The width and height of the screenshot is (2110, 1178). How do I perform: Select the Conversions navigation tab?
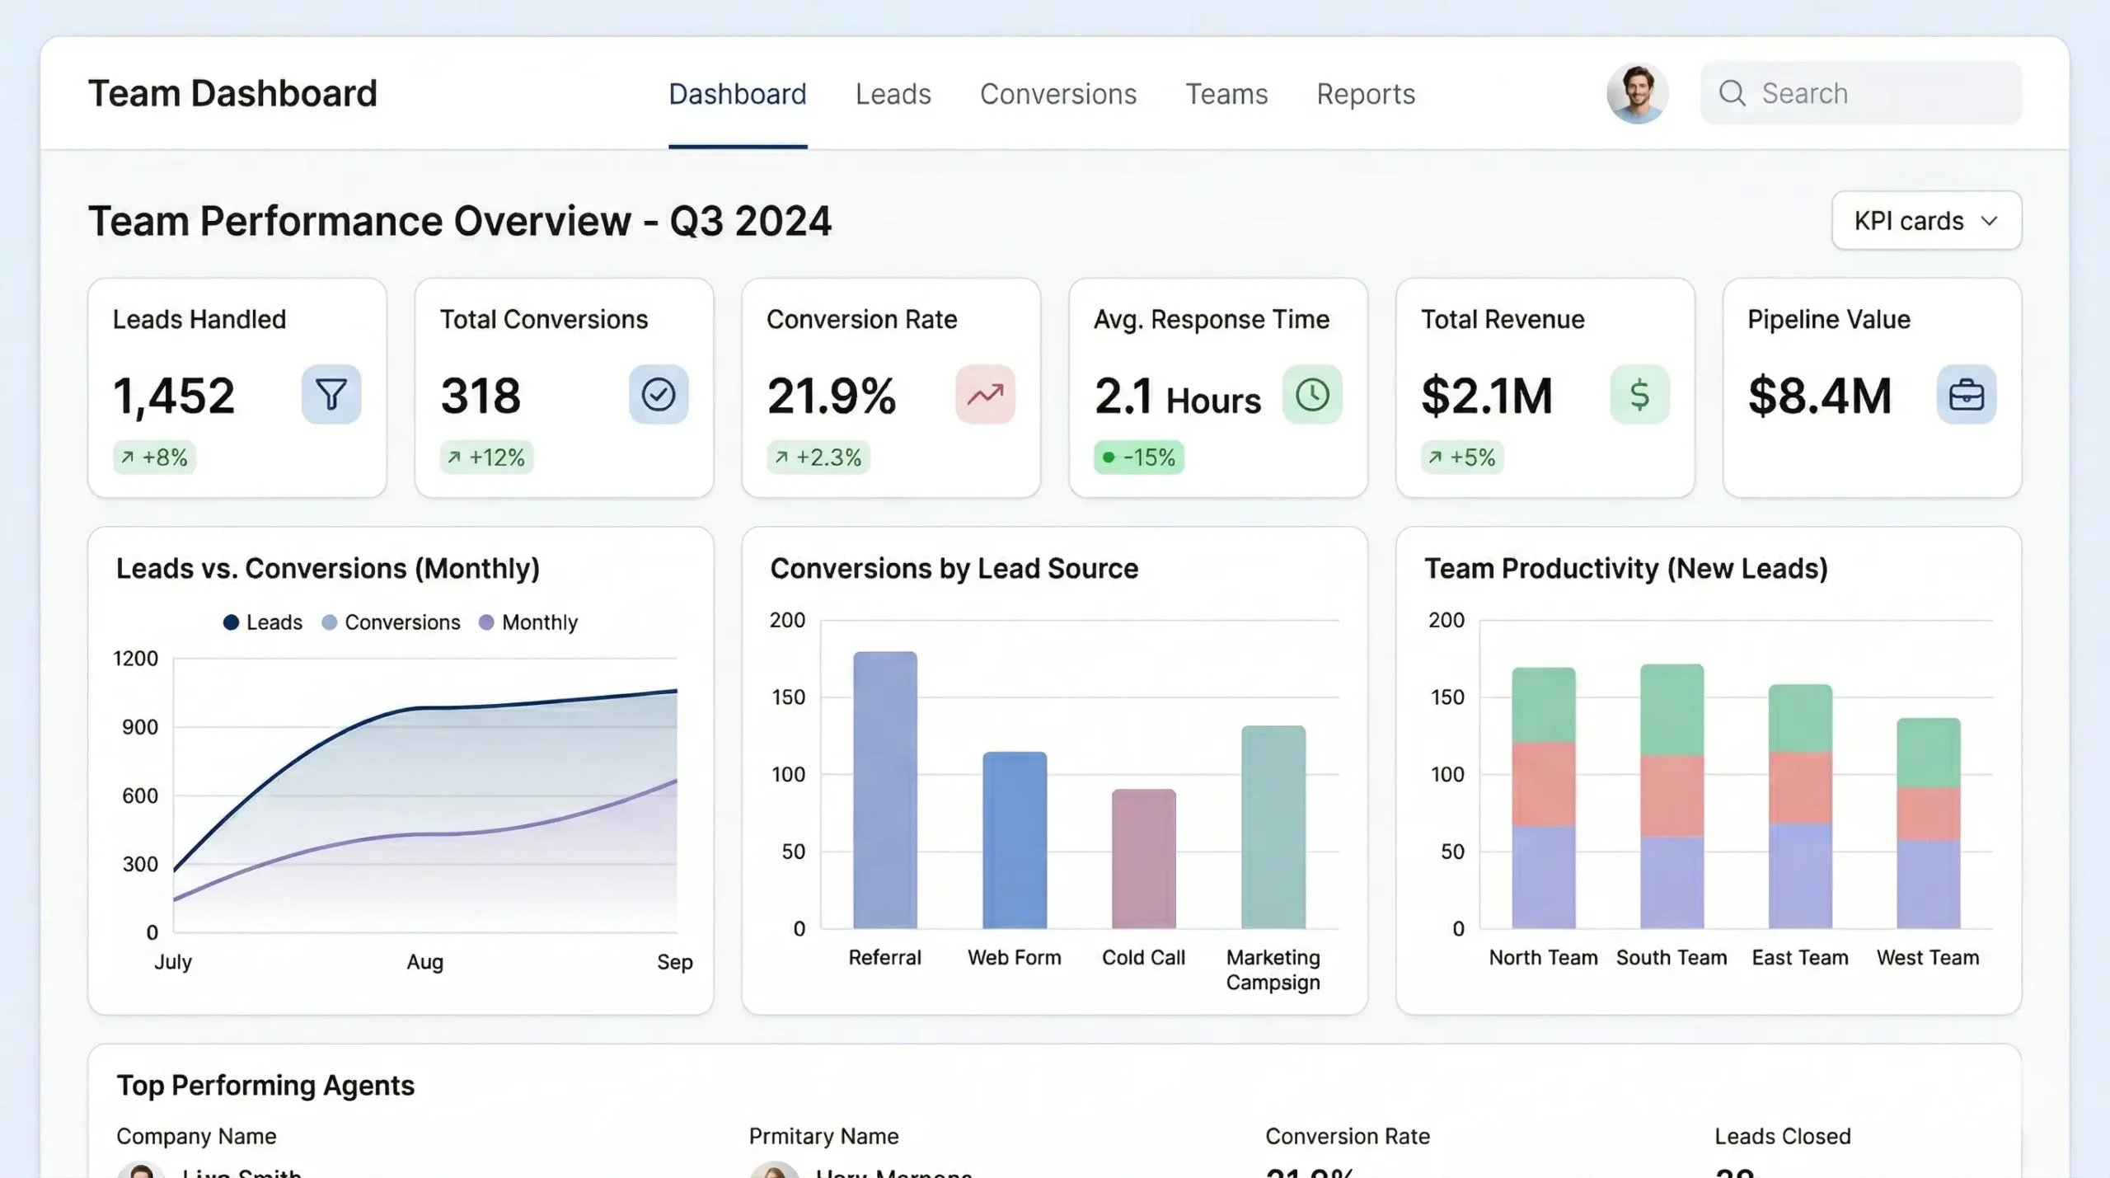1058,94
